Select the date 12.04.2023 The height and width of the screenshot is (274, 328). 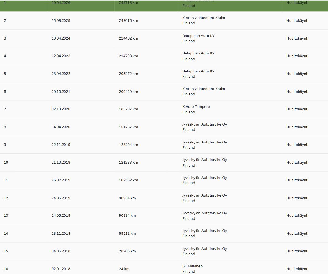coord(61,56)
